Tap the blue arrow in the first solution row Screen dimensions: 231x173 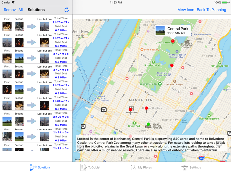click(x=32, y=26)
